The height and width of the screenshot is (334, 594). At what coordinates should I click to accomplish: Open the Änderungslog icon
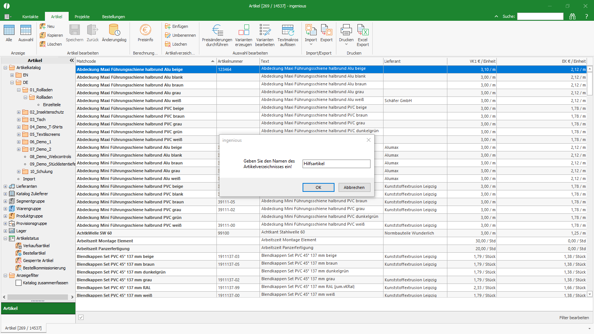(x=114, y=30)
